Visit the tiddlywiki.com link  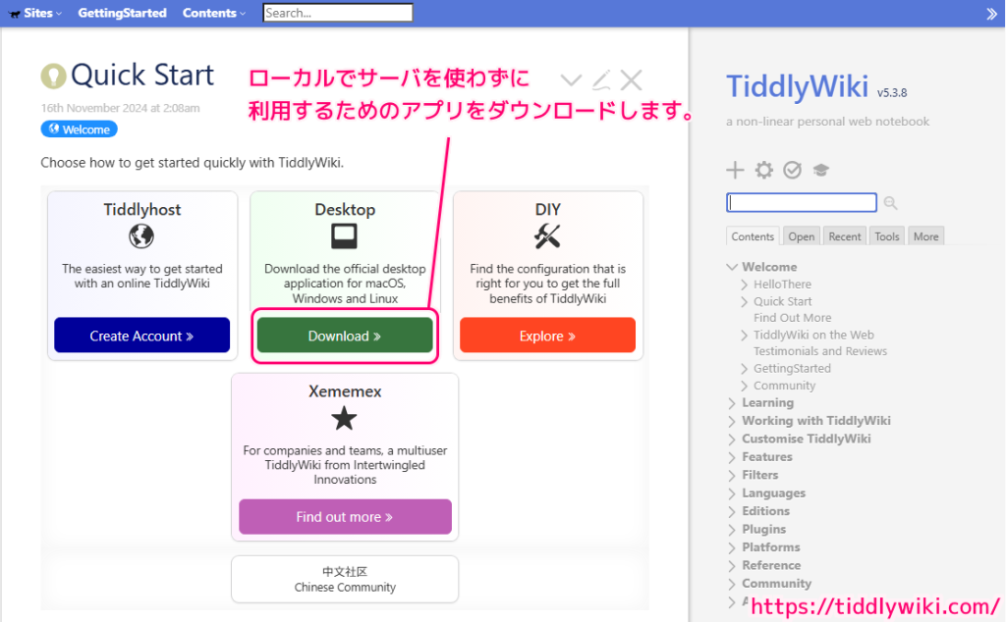click(874, 606)
